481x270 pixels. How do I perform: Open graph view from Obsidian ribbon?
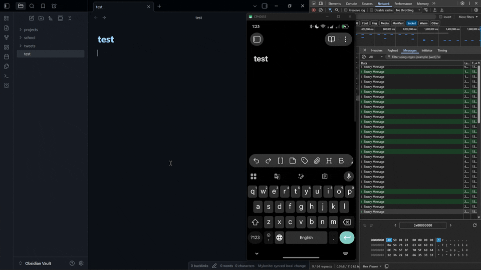tap(7, 37)
